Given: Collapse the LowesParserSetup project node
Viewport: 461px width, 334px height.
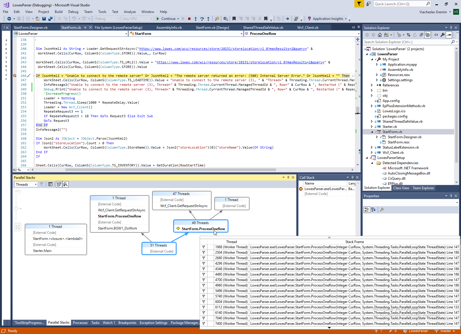Looking at the screenshot, I should pyautogui.click(x=367, y=158).
